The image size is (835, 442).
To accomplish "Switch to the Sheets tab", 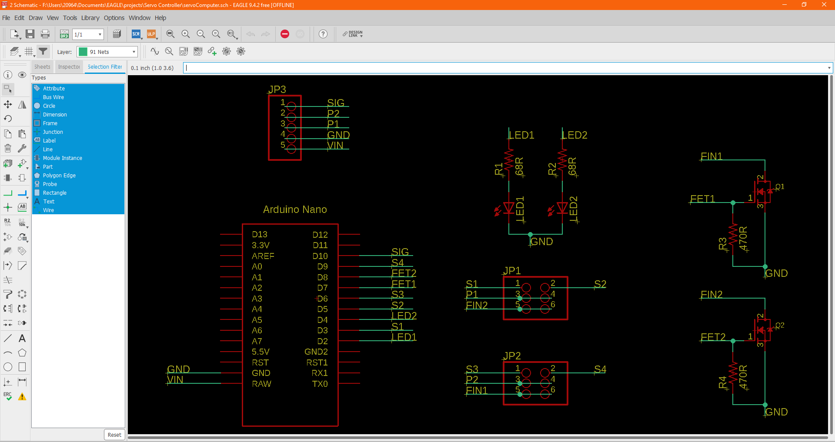I will (42, 67).
